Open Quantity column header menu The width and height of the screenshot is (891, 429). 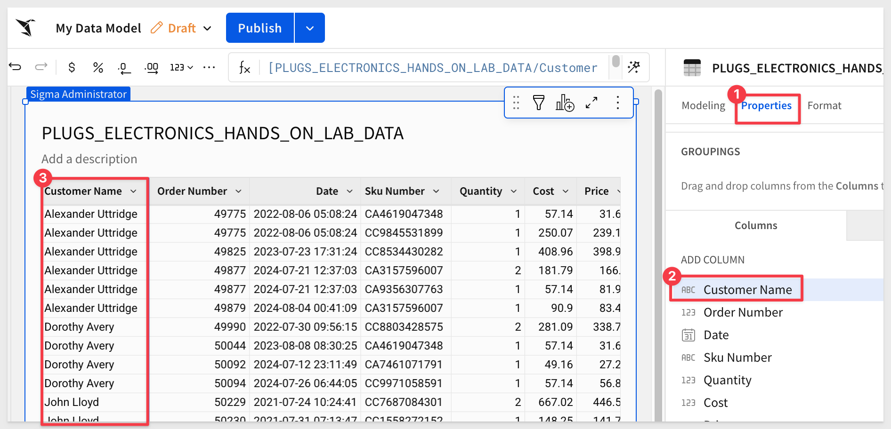pos(514,191)
